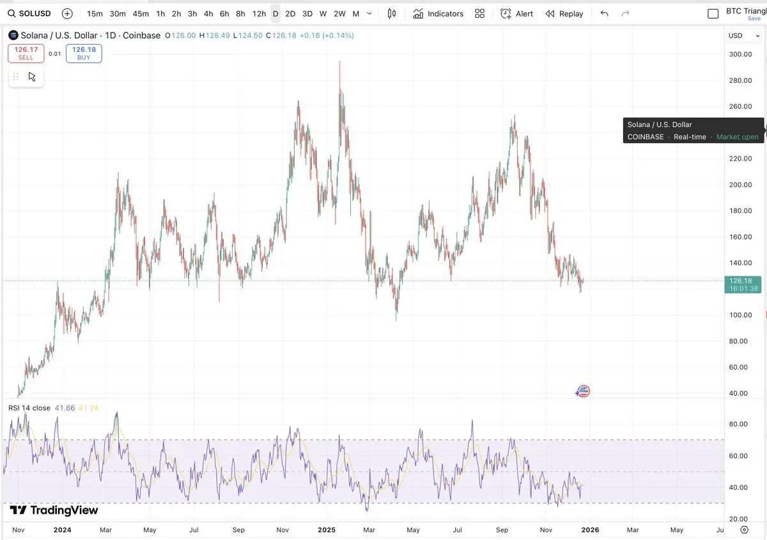Click the BUY 126.18 button
Image resolution: width=767 pixels, height=540 pixels.
(x=84, y=54)
